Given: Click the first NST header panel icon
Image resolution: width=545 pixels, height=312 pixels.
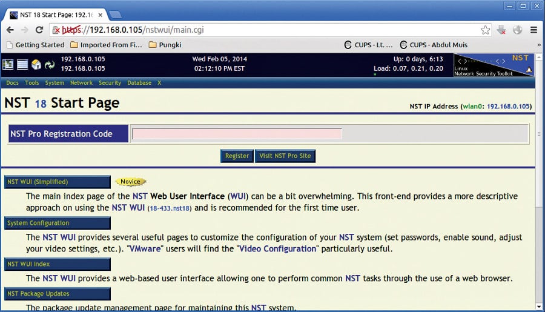Looking at the screenshot, I should pyautogui.click(x=8, y=64).
